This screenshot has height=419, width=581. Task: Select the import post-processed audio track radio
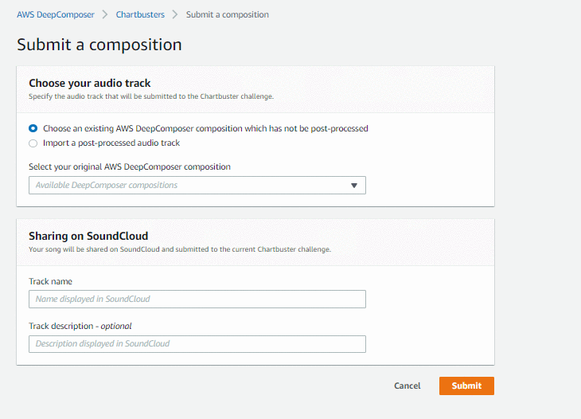33,143
